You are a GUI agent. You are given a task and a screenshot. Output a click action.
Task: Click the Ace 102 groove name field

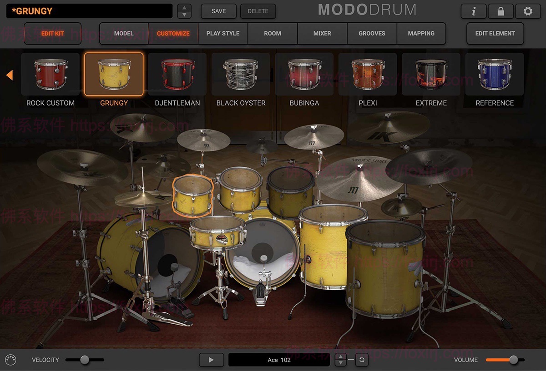[279, 360]
